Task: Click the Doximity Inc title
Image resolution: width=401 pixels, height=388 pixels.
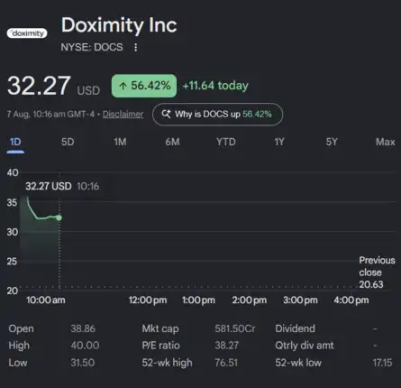Action: 119,25
